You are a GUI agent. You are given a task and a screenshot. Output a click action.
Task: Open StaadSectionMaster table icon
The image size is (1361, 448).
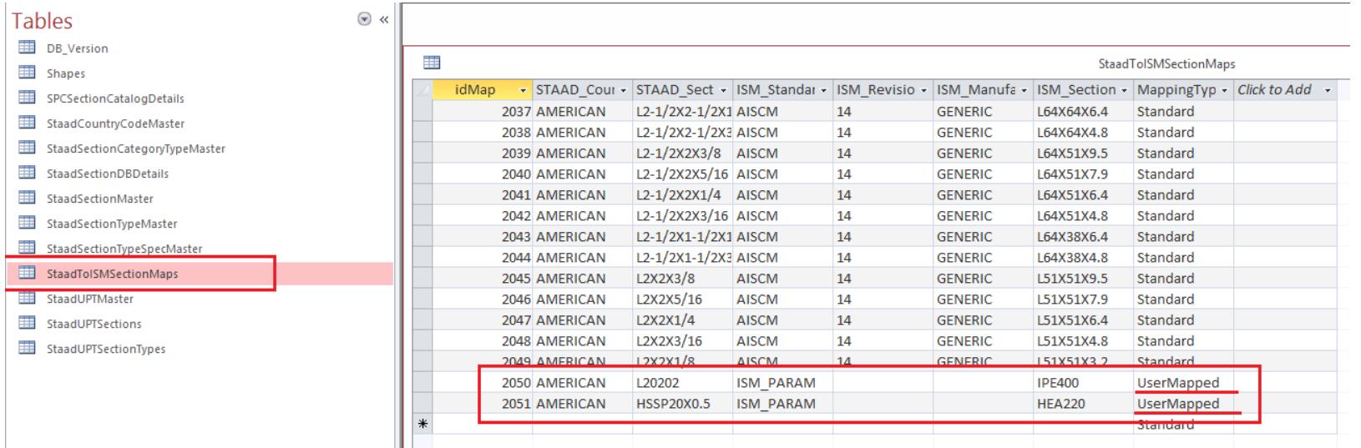click(26, 199)
